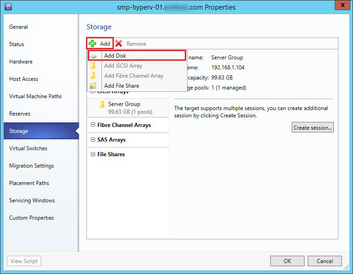Dismiss the dialog with Cancel
This screenshot has width=353, height=274.
(x=324, y=261)
